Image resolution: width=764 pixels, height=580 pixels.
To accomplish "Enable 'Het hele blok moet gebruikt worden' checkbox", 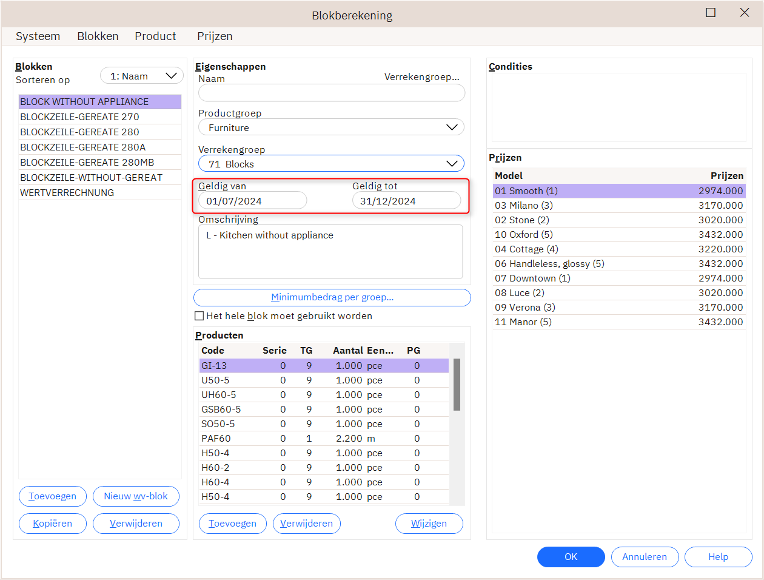I will [x=199, y=316].
